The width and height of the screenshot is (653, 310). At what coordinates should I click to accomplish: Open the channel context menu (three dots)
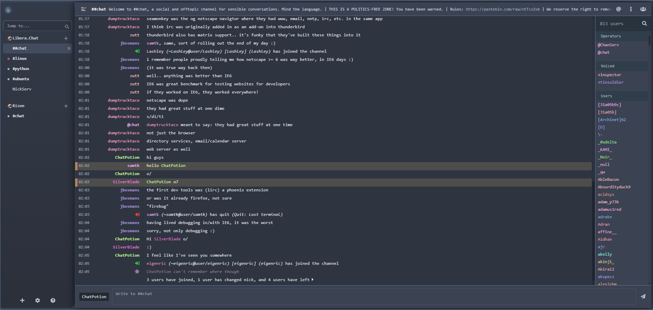pyautogui.click(x=631, y=9)
